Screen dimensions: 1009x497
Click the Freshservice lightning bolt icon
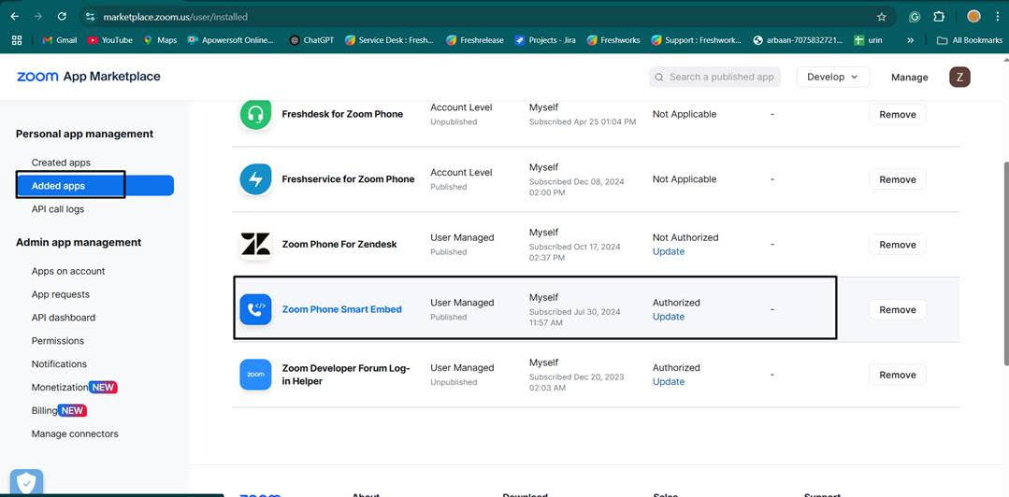[x=255, y=179]
